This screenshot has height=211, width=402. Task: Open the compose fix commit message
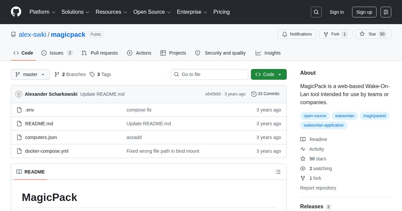point(139,110)
